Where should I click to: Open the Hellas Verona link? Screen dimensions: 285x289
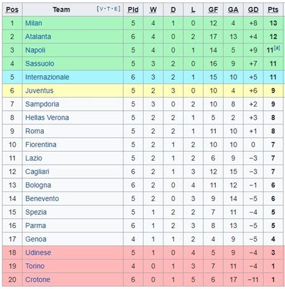pos(47,117)
